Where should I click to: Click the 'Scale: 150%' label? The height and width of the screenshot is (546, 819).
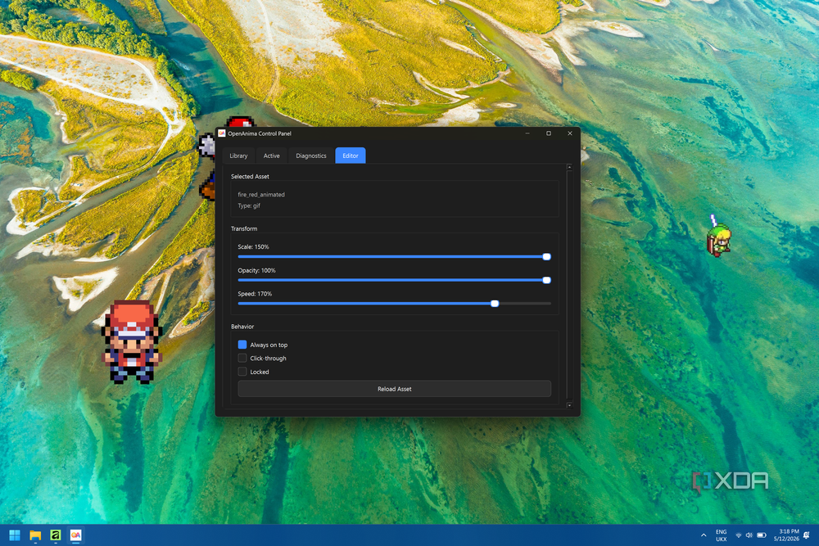(x=253, y=247)
